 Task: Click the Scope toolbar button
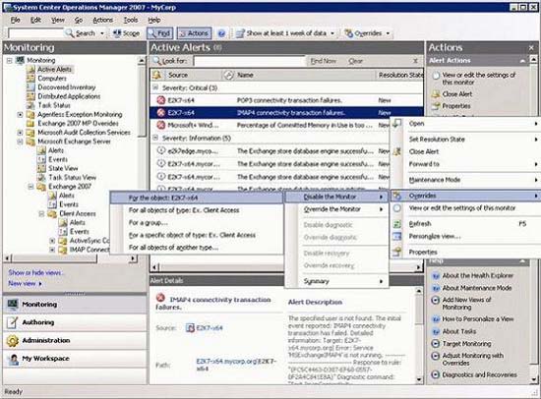[126, 33]
